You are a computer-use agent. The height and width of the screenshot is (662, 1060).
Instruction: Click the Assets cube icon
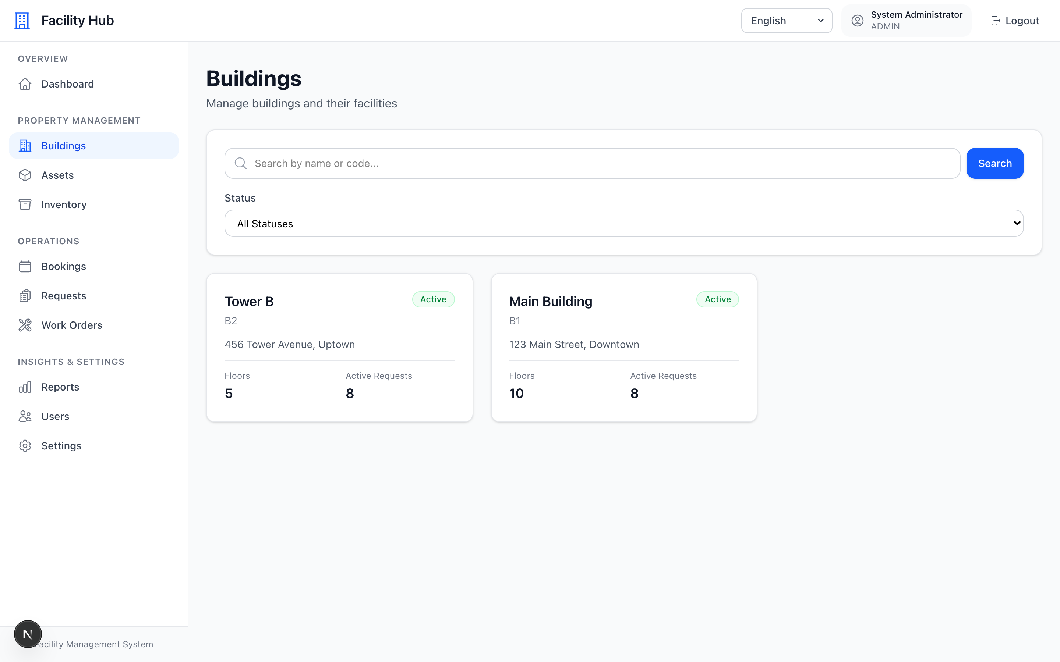(x=25, y=175)
